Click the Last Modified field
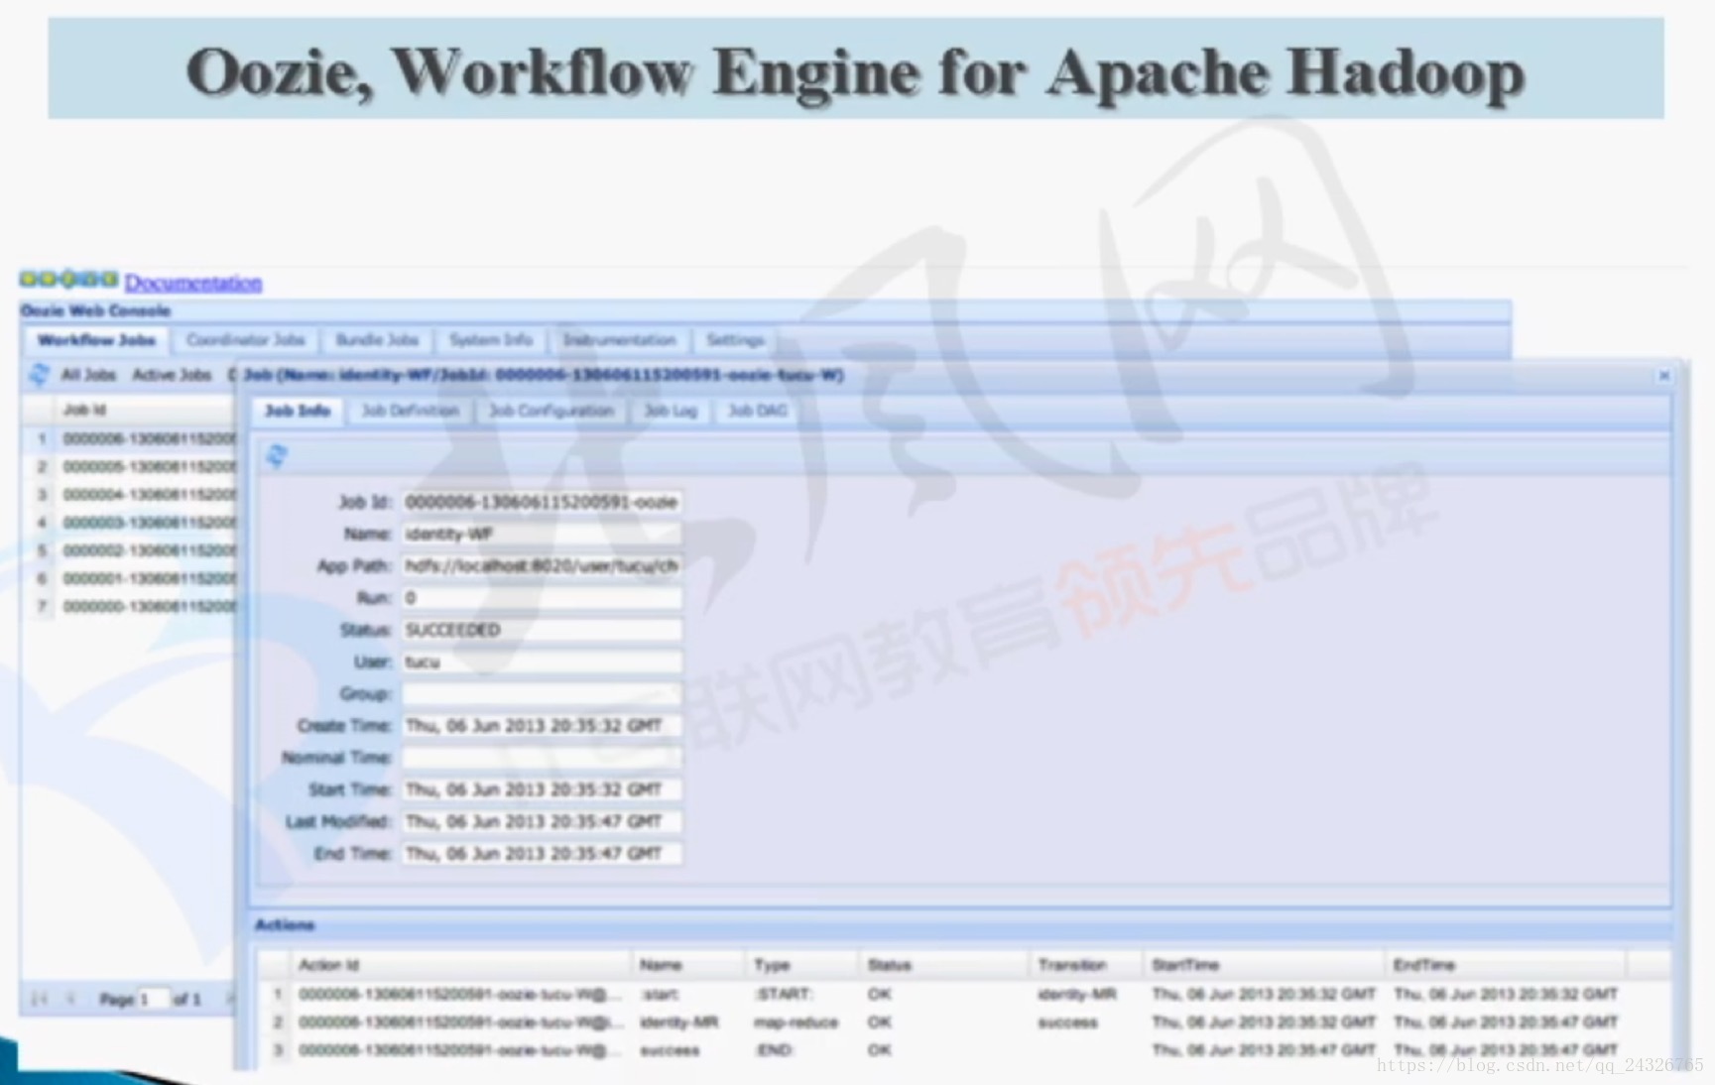The height and width of the screenshot is (1085, 1715). point(542,821)
